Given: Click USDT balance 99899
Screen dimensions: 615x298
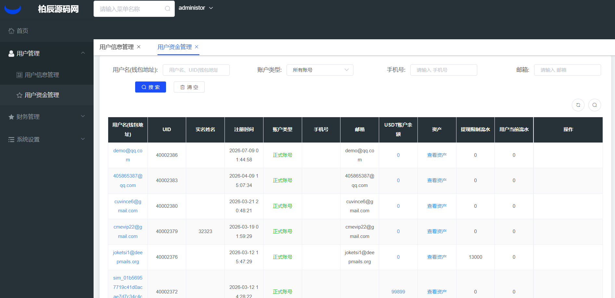Looking at the screenshot, I should pyautogui.click(x=398, y=292).
